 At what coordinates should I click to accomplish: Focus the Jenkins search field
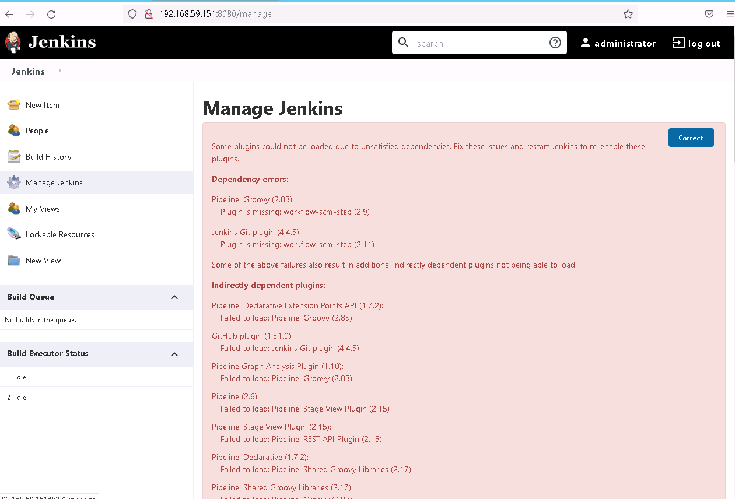coord(478,43)
